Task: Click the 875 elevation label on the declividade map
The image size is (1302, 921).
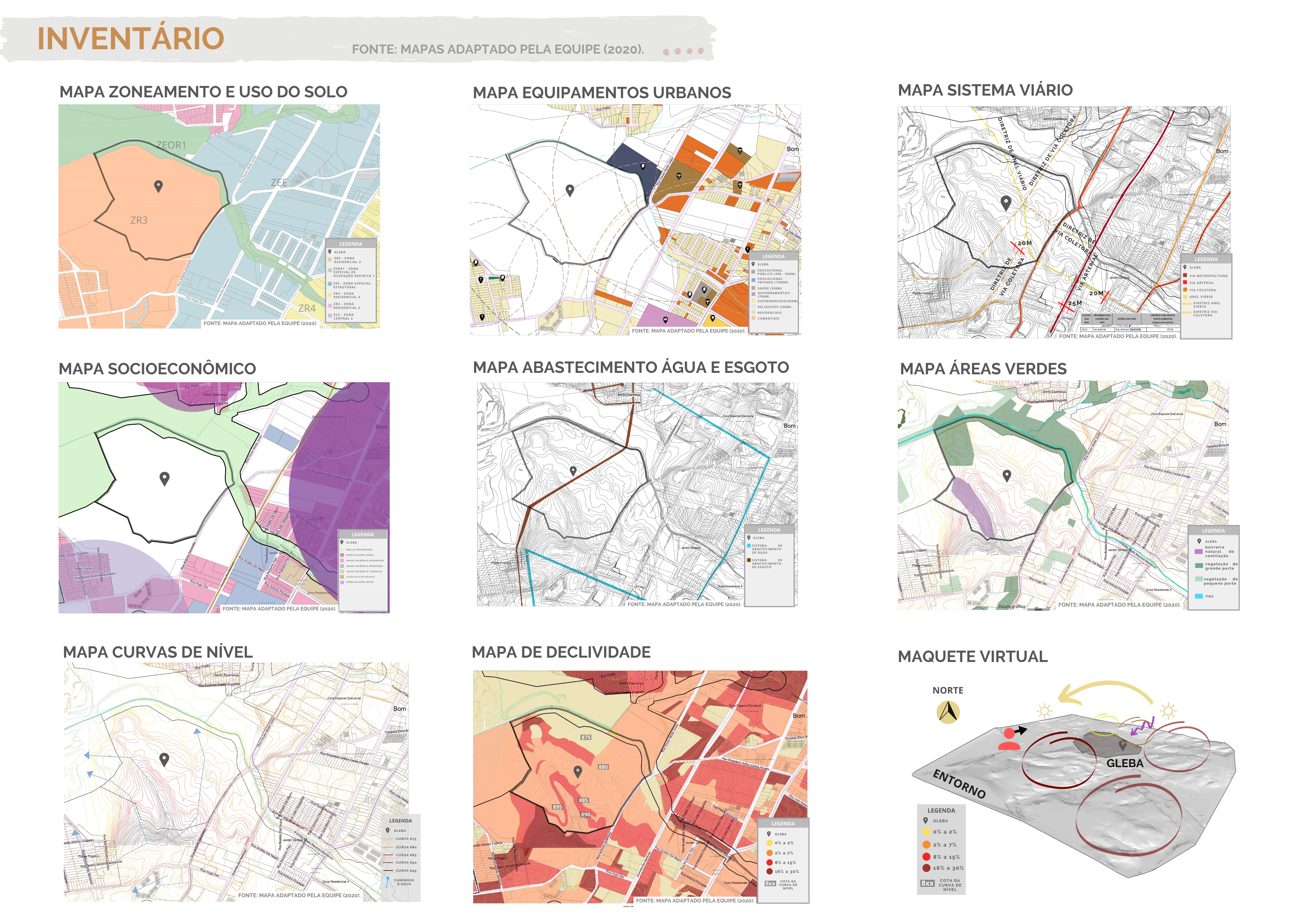Action: click(586, 737)
